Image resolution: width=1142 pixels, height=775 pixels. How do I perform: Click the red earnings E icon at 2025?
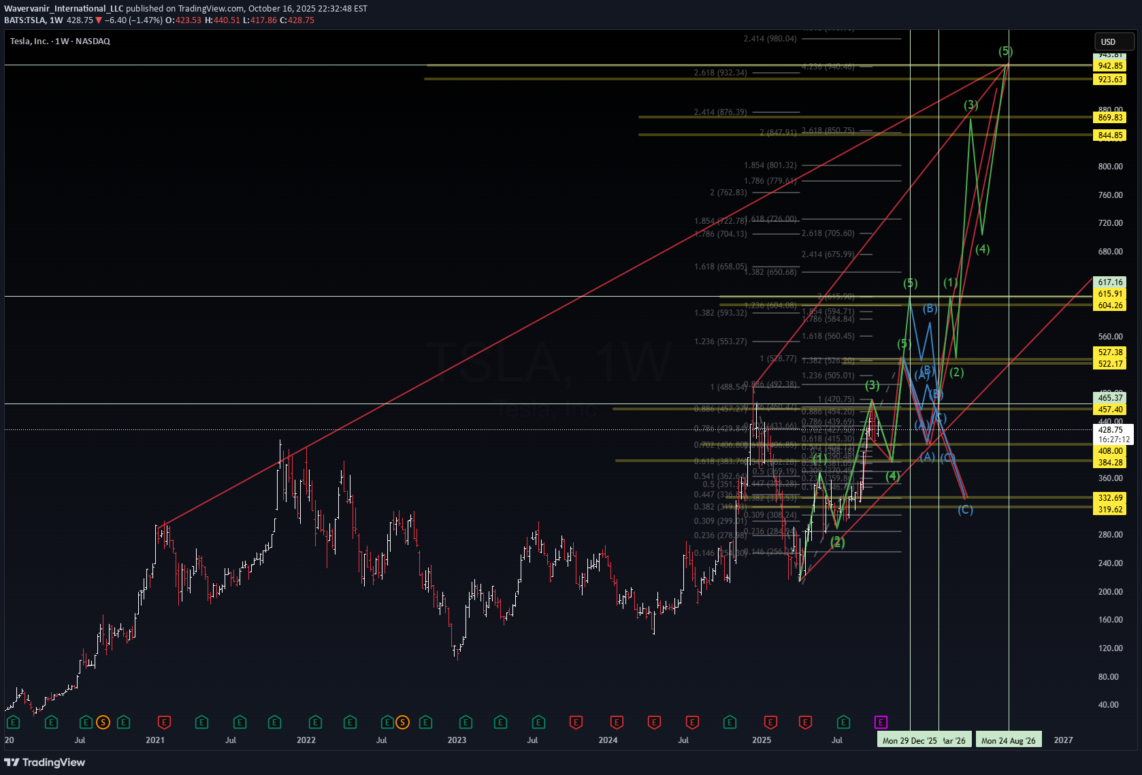point(770,722)
